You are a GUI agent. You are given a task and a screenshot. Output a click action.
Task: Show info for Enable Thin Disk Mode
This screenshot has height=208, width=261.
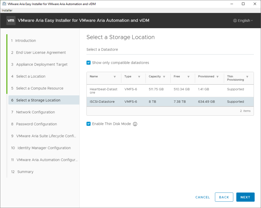pos(135,124)
